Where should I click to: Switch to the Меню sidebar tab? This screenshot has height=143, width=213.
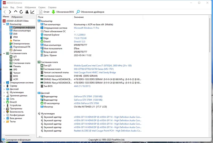point(6,17)
